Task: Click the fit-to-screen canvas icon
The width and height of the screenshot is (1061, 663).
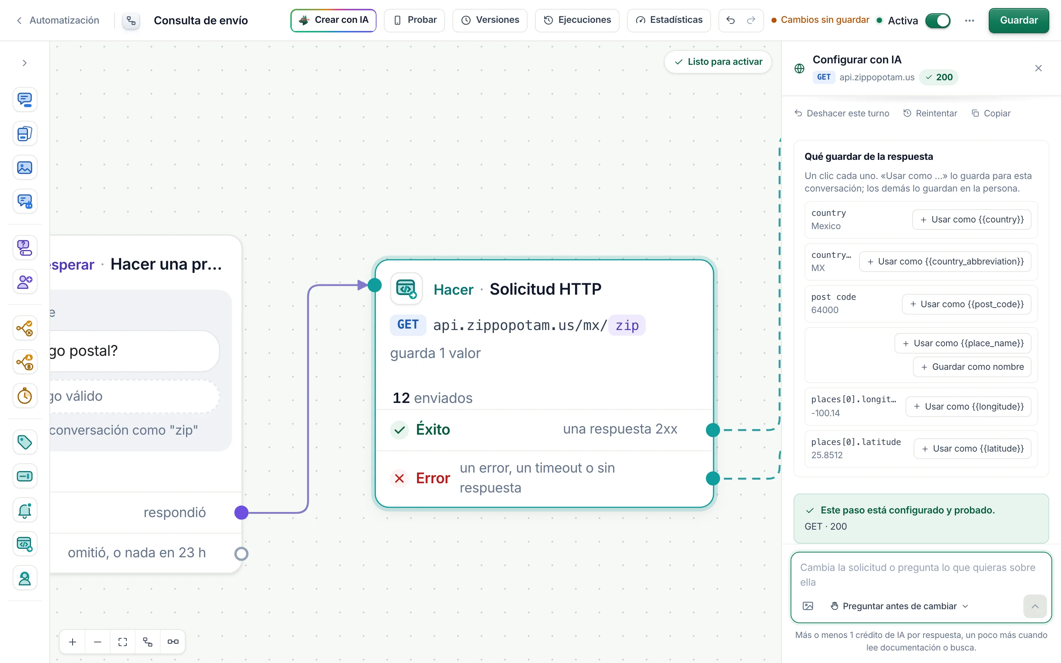Action: click(123, 642)
